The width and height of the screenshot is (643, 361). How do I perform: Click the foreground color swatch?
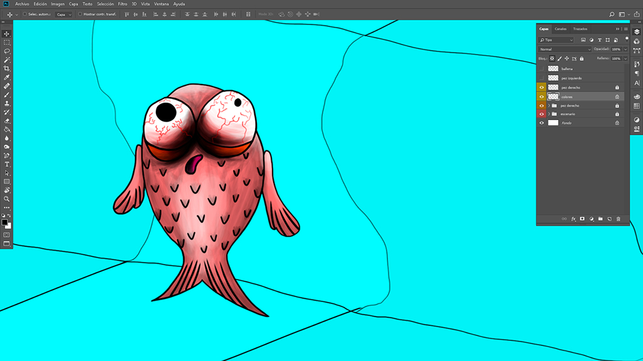point(4,222)
